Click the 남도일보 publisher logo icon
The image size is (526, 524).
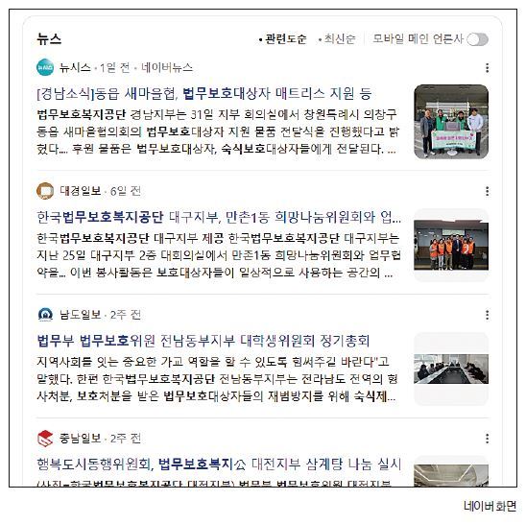click(x=45, y=315)
